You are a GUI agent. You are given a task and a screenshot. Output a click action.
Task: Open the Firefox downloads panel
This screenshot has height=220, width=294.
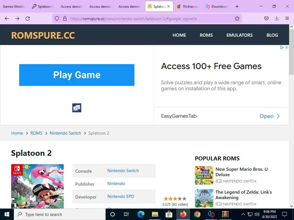point(276,18)
